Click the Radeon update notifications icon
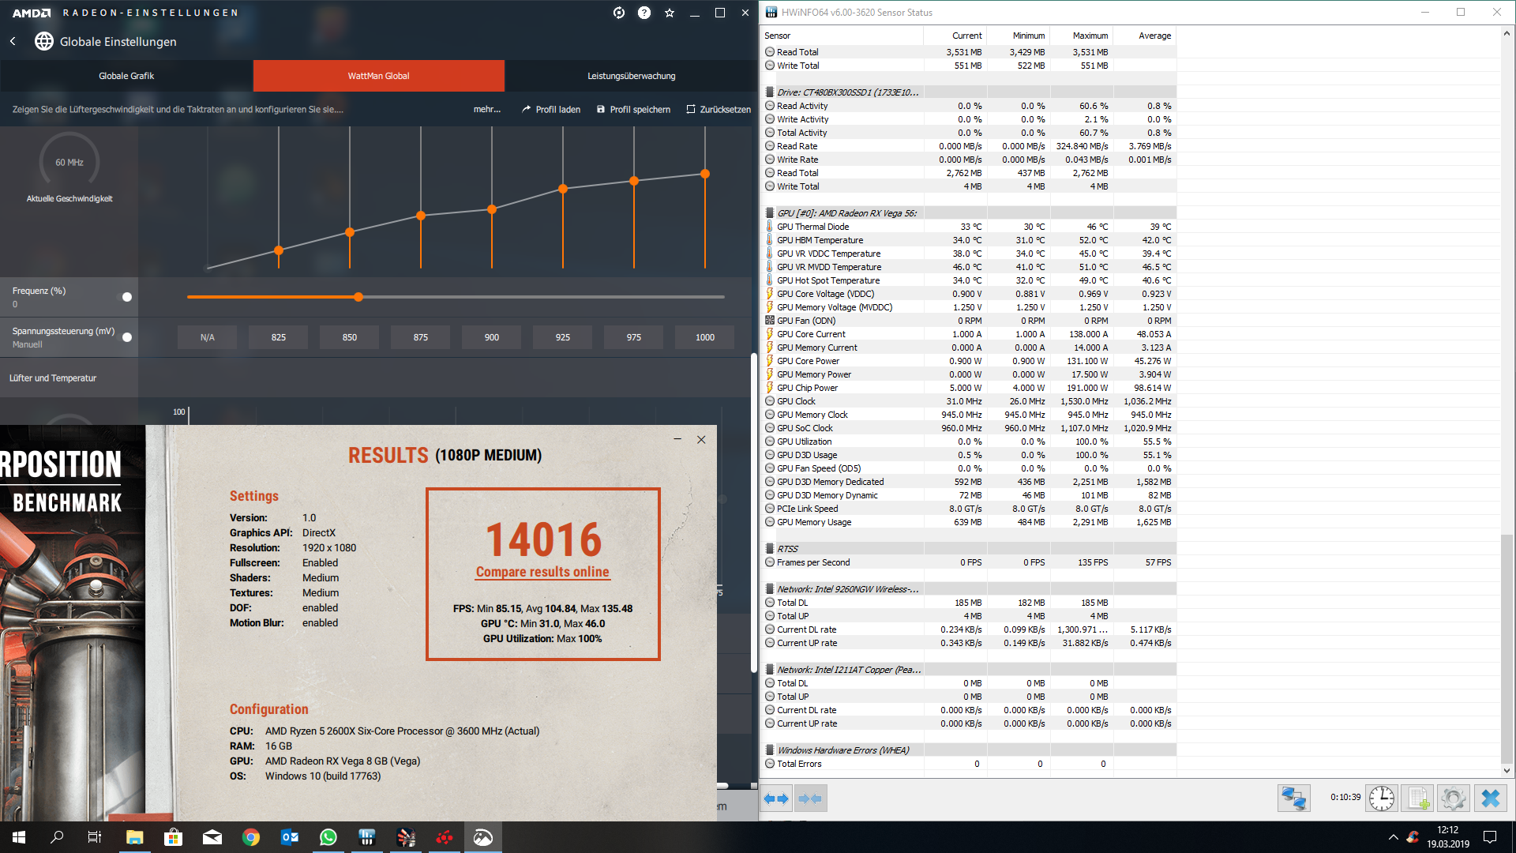 coord(619,13)
